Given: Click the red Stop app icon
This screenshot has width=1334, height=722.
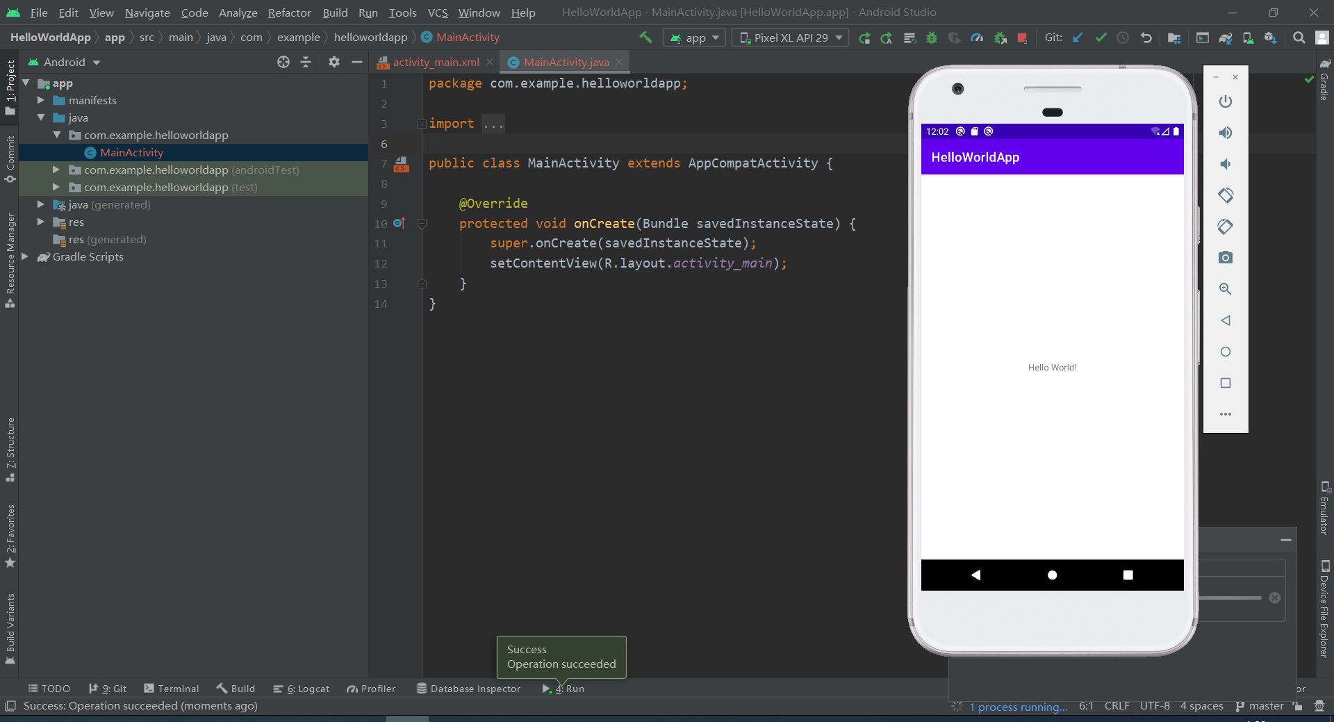Looking at the screenshot, I should coord(1022,38).
